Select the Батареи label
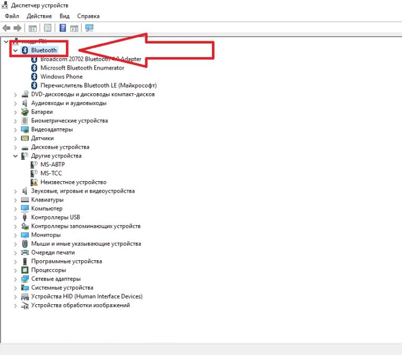 (42, 112)
